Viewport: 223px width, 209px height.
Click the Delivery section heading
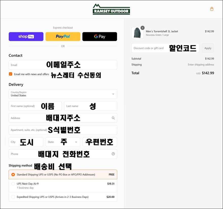click(x=16, y=85)
